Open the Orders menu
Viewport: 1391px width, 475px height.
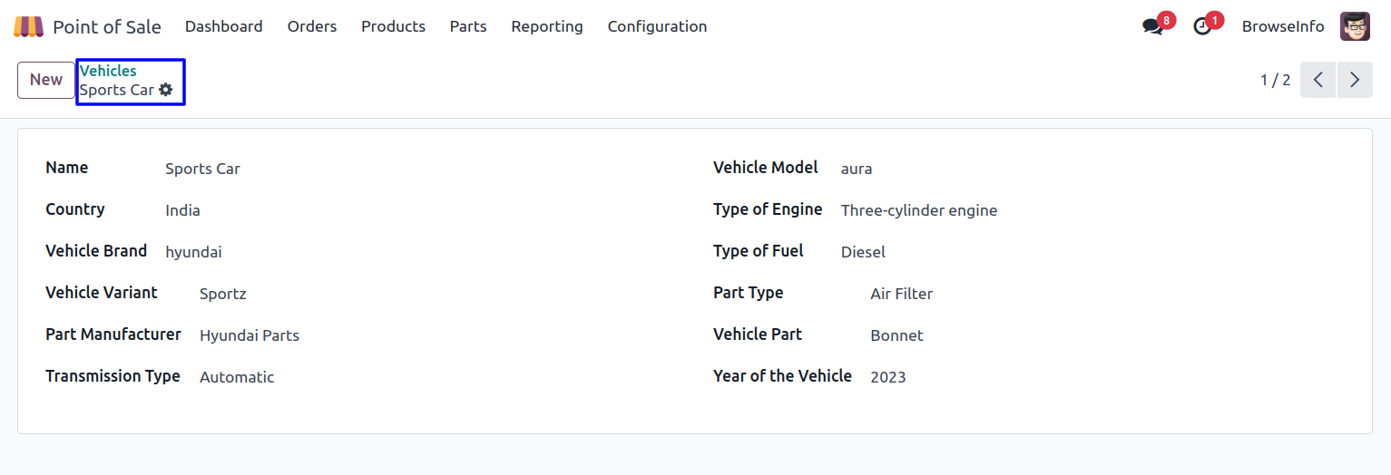click(312, 27)
